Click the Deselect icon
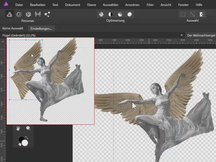Image resolution: width=216 pixels, height=162 pixels. click(x=193, y=14)
